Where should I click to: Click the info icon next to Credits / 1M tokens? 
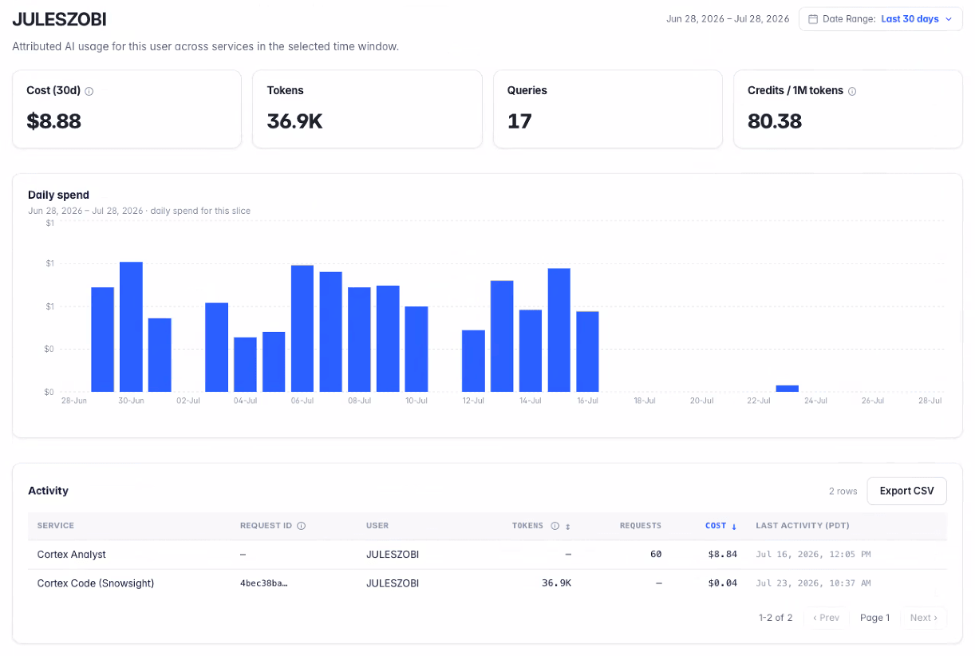point(852,91)
